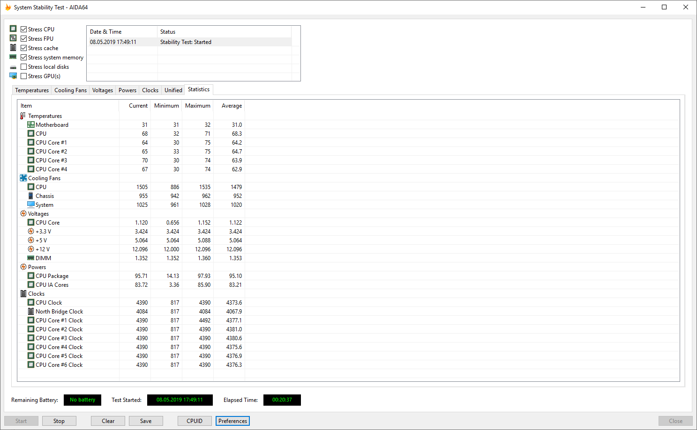
Task: Click the Clear button
Action: coord(108,421)
